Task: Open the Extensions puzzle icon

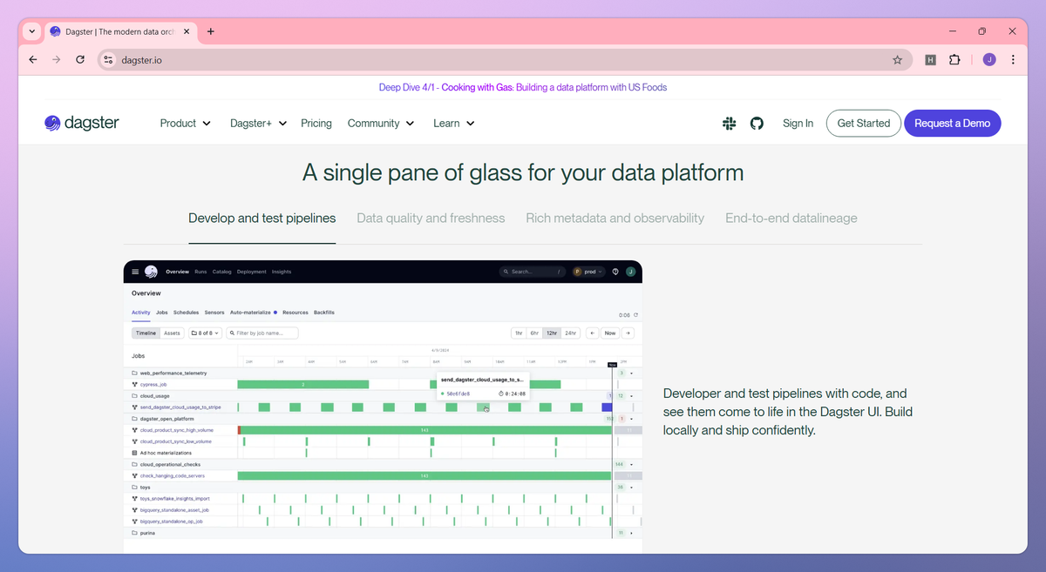Action: coord(954,60)
